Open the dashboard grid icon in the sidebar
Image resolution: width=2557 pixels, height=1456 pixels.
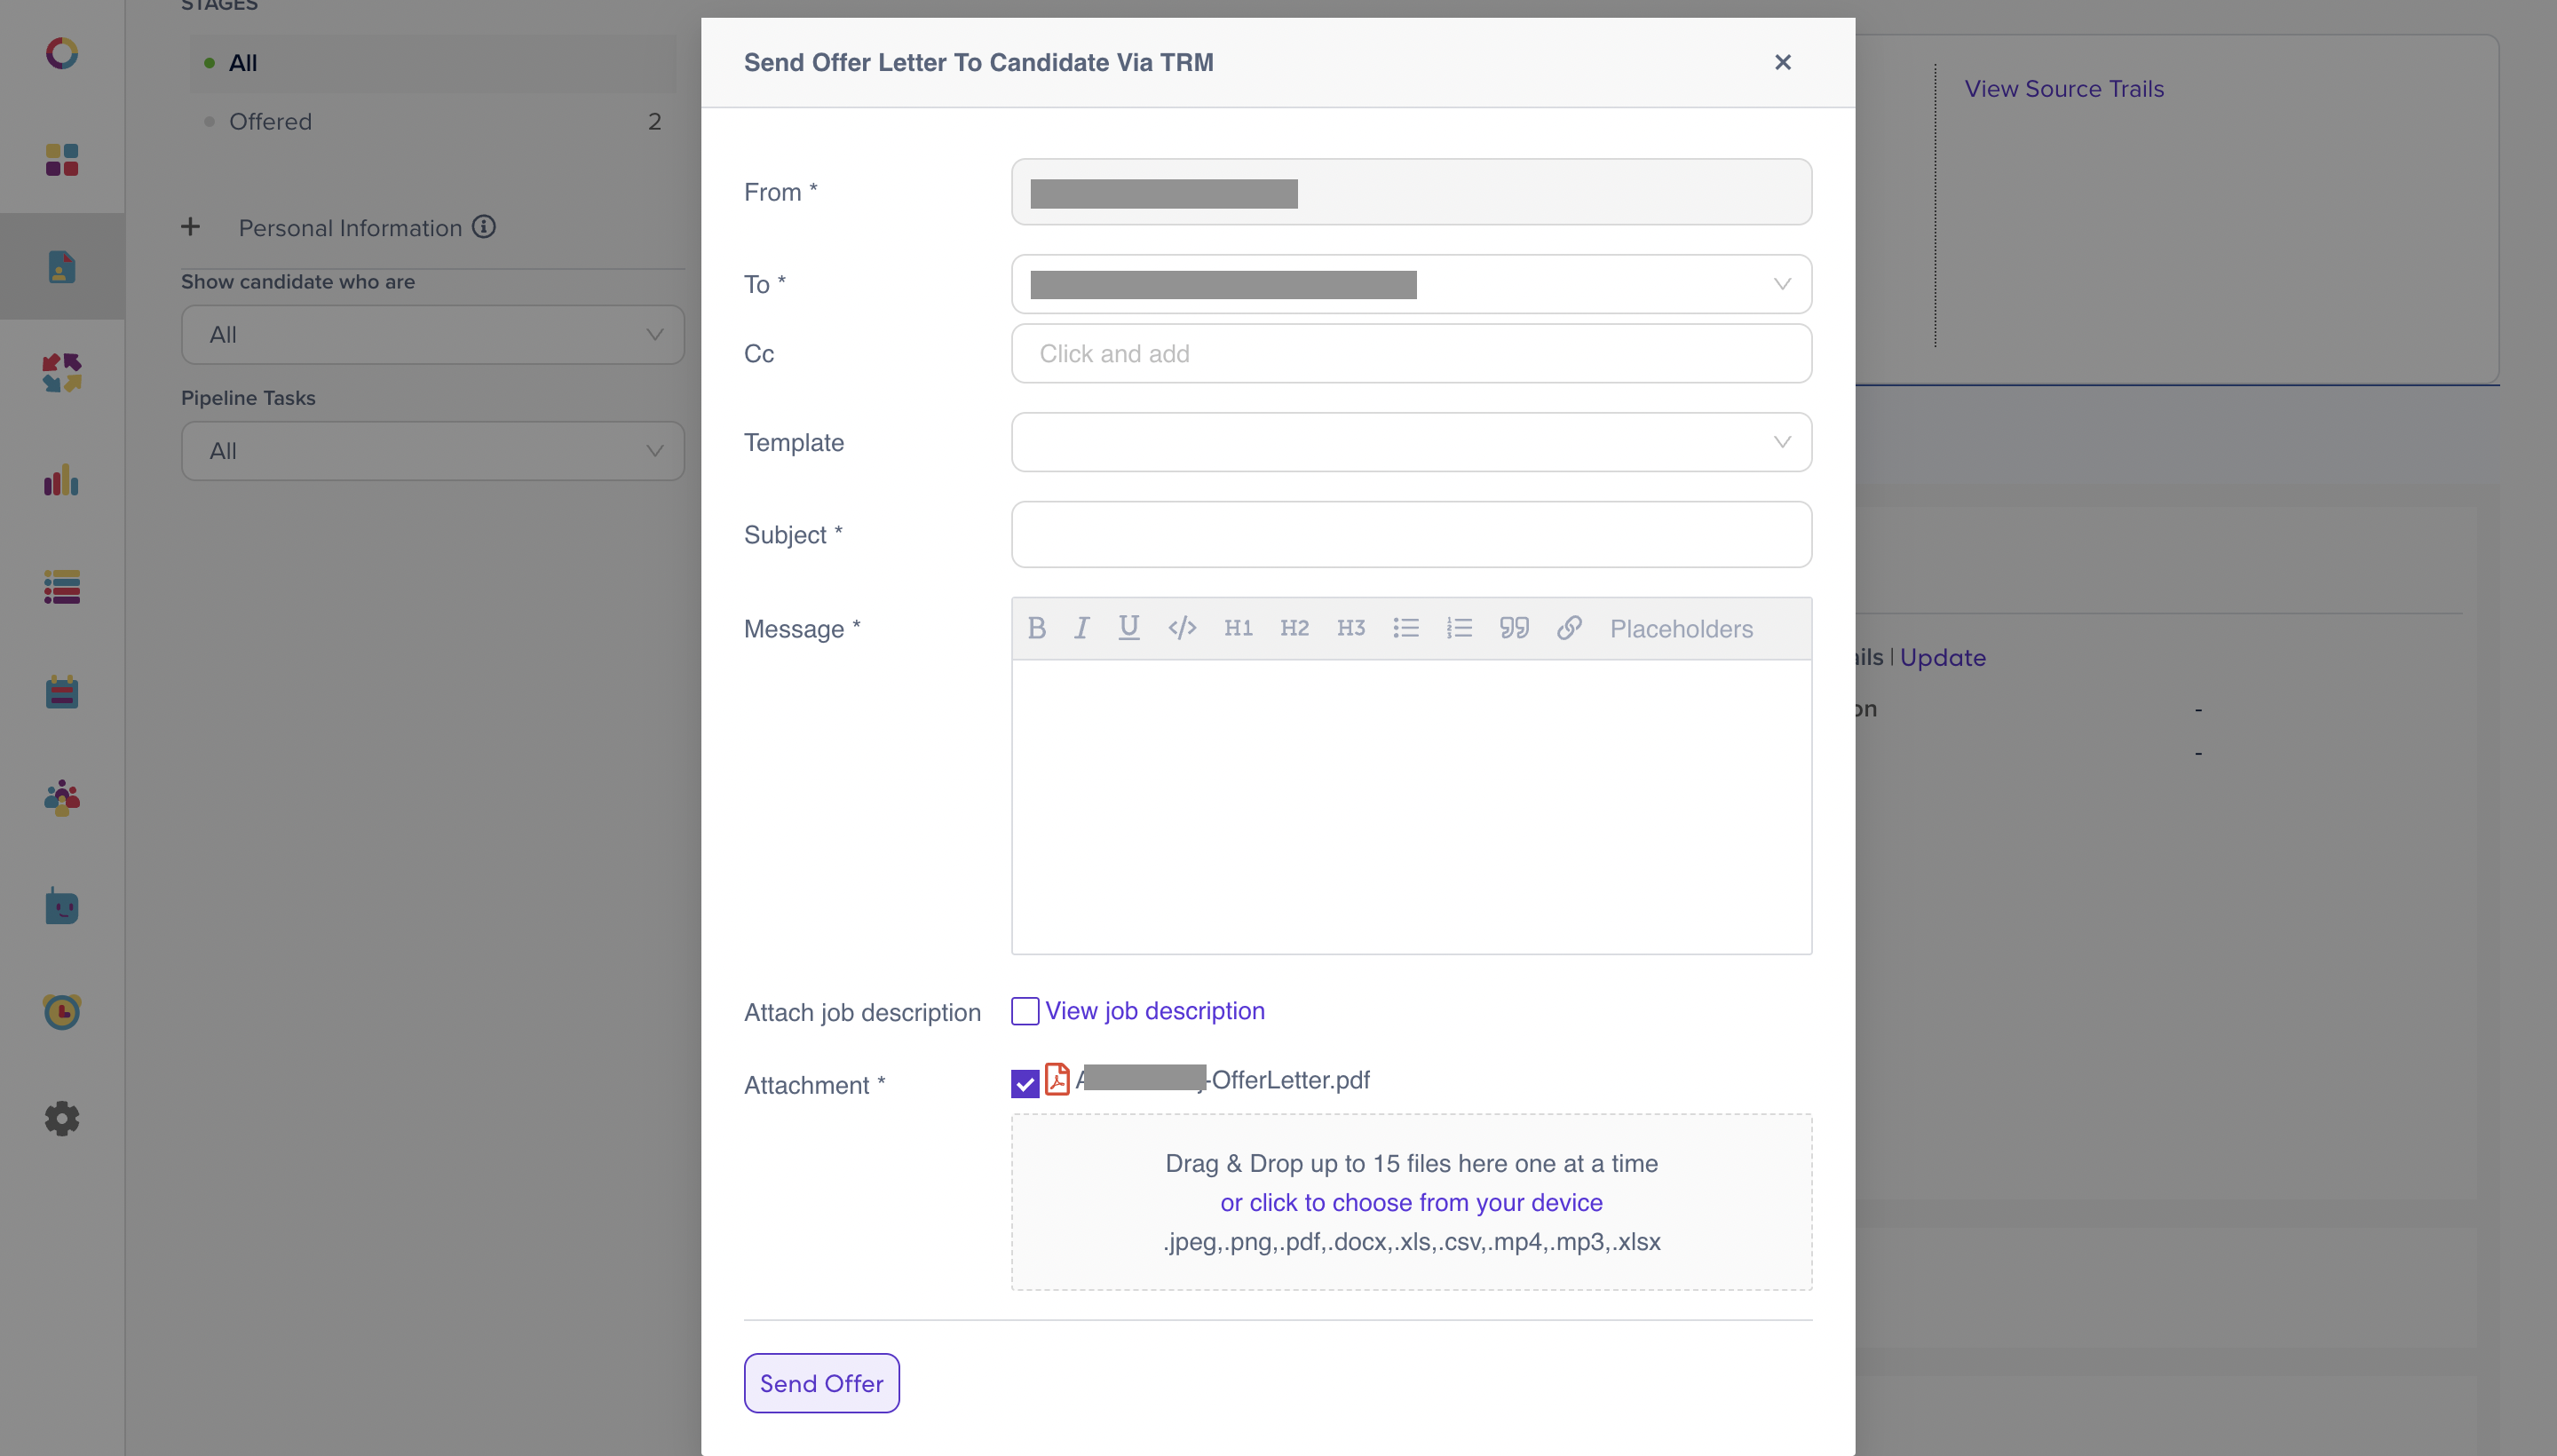(x=62, y=160)
